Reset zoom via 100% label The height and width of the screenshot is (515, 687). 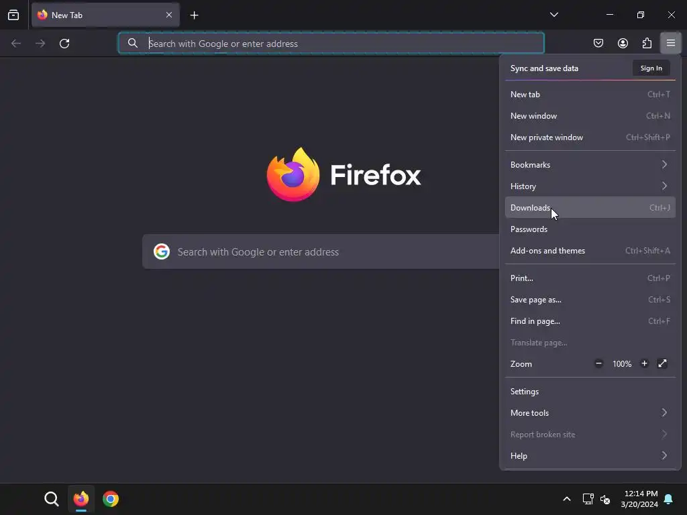[x=622, y=364]
